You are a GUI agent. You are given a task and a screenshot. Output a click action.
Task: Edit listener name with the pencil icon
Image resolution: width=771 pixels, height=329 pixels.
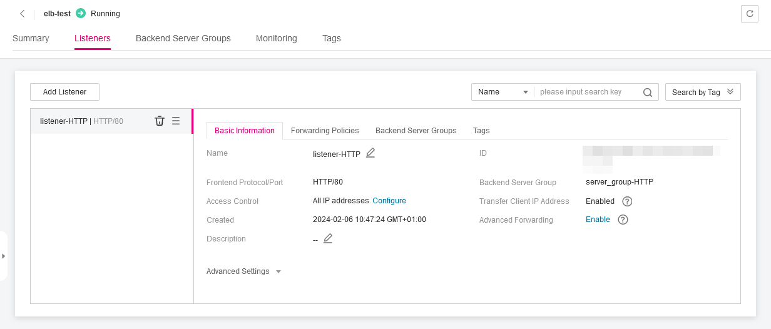[x=370, y=153]
